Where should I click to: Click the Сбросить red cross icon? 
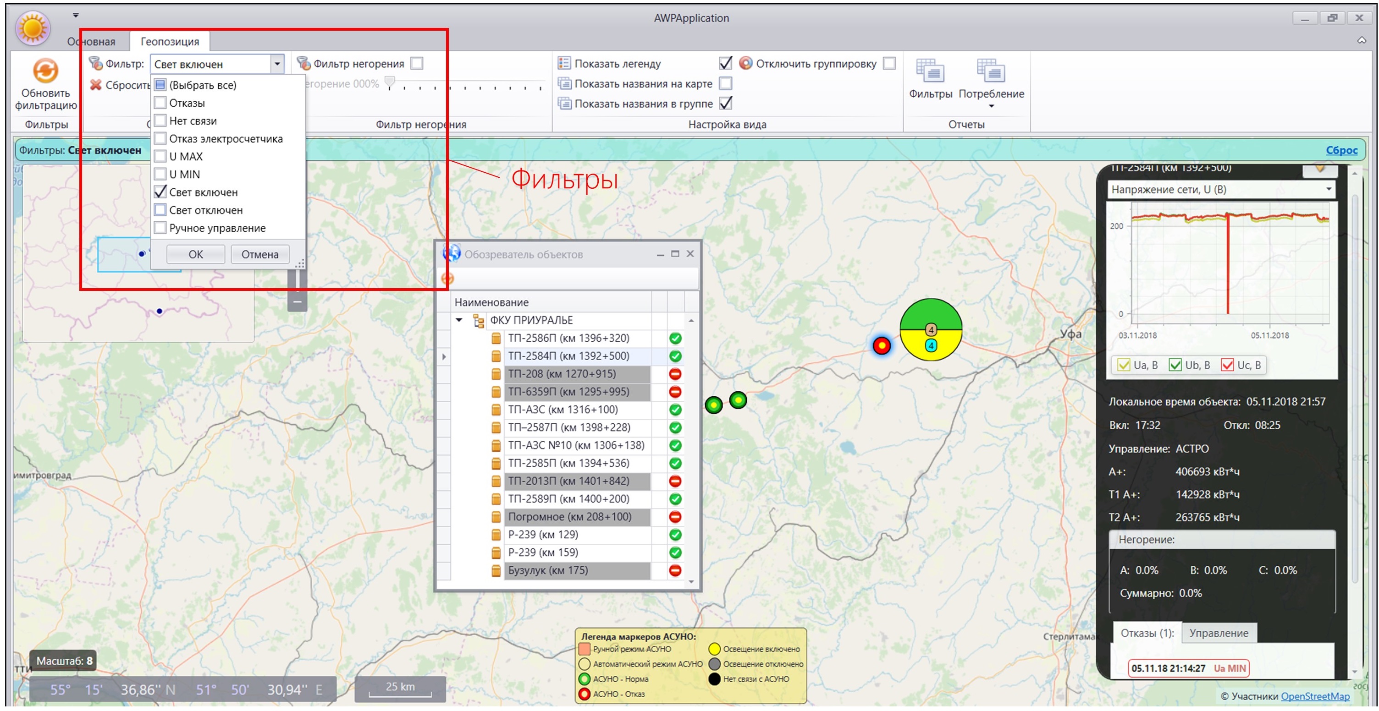[x=96, y=85]
